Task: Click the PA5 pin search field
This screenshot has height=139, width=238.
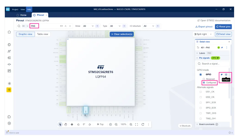Action: [45, 26]
